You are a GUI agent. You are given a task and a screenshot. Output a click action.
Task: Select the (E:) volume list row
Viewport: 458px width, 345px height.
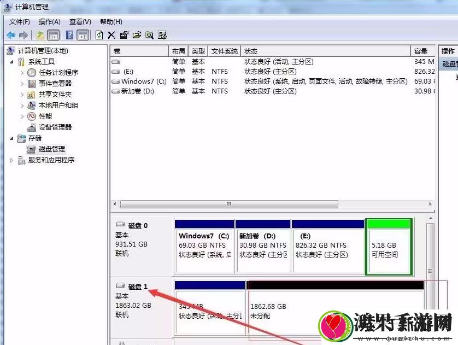(x=273, y=72)
